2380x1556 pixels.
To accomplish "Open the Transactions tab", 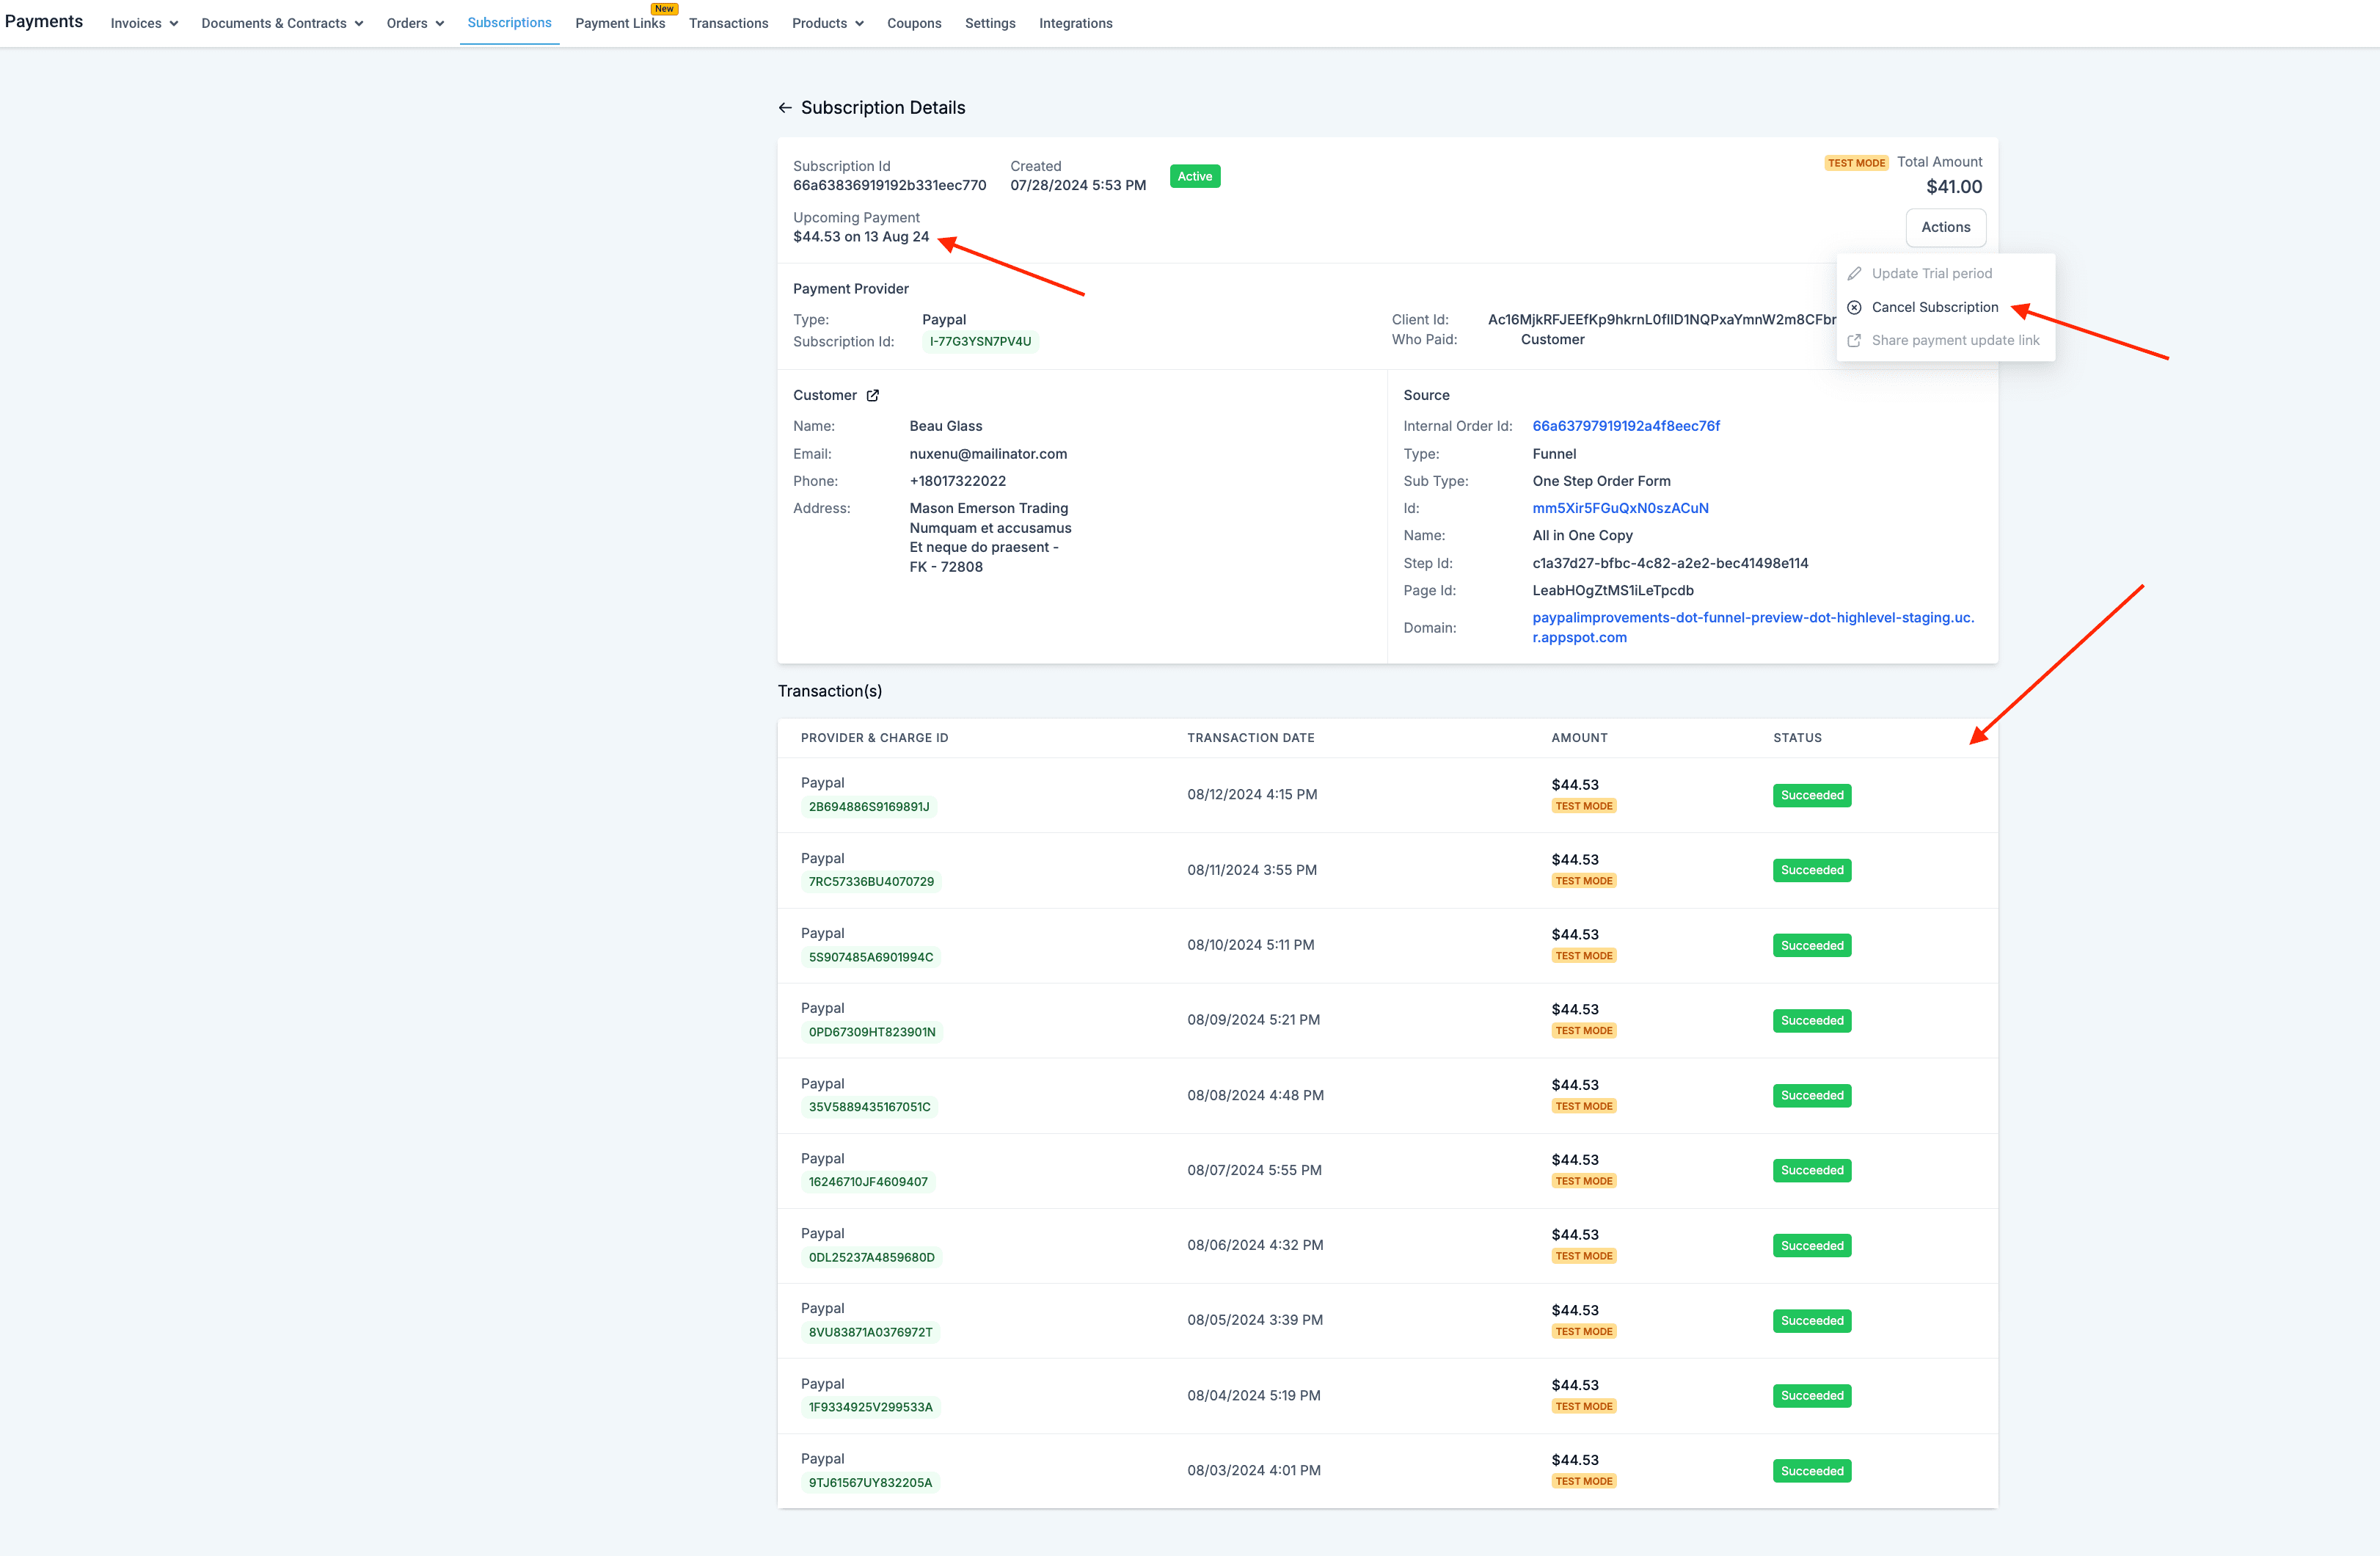I will click(x=728, y=23).
